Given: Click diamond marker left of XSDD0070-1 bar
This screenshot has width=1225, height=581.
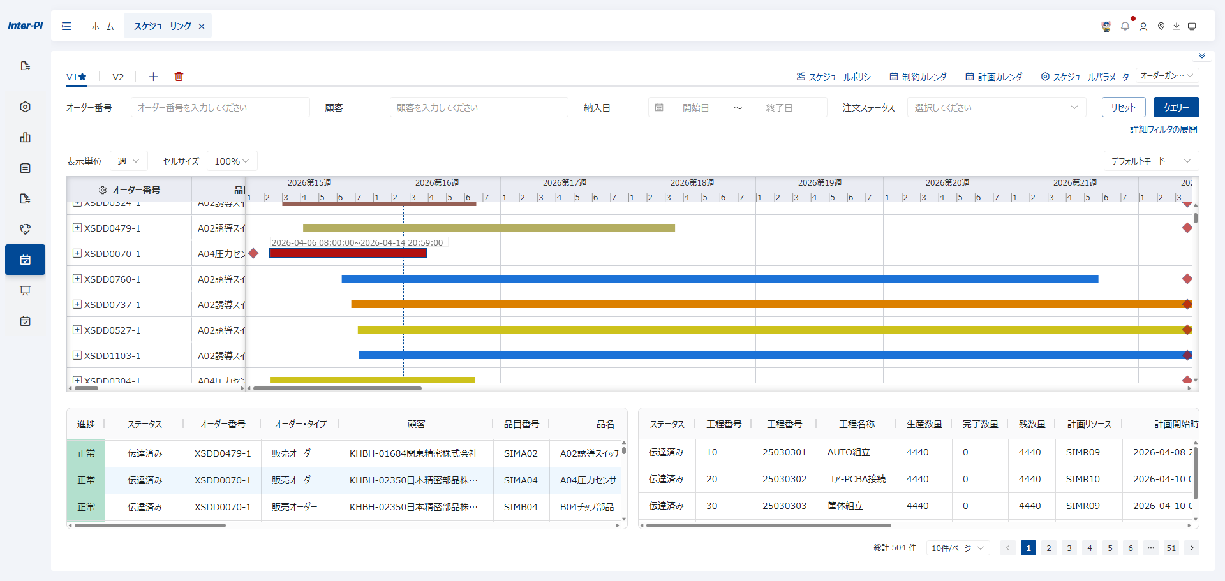Looking at the screenshot, I should click(253, 253).
